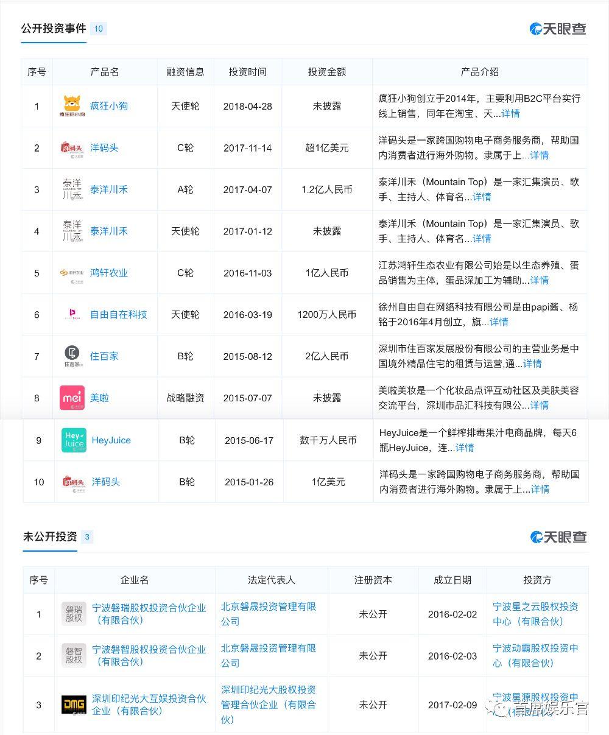The image size is (609, 735).
Task: Open the 自由自在科技 product link
Action: [x=119, y=315]
